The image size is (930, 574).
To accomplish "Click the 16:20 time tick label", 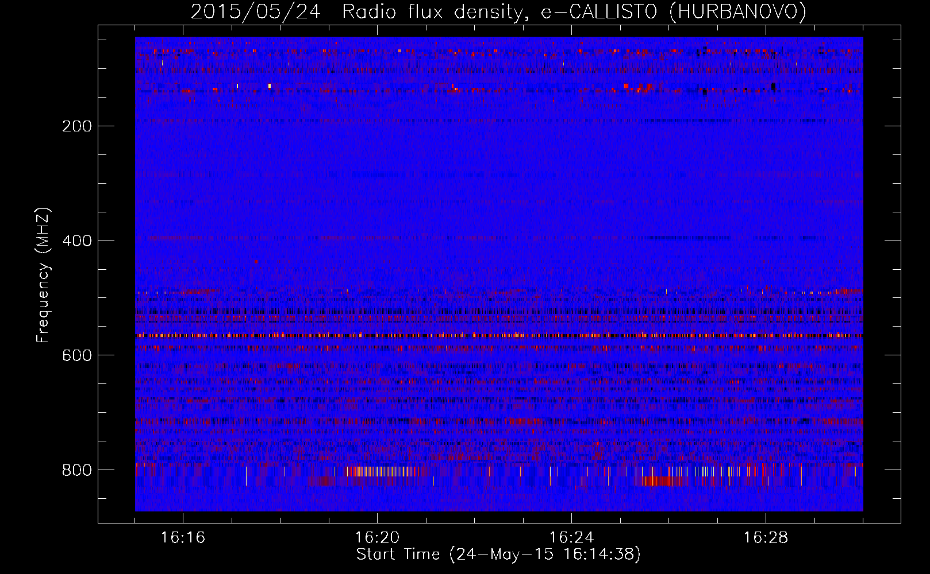I will coord(377,538).
